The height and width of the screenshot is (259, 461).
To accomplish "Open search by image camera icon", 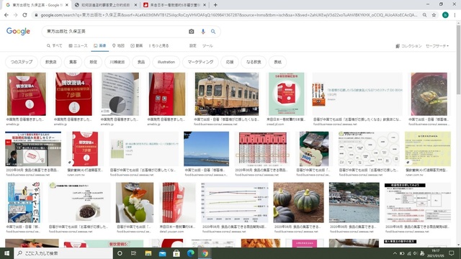I will (x=192, y=32).
